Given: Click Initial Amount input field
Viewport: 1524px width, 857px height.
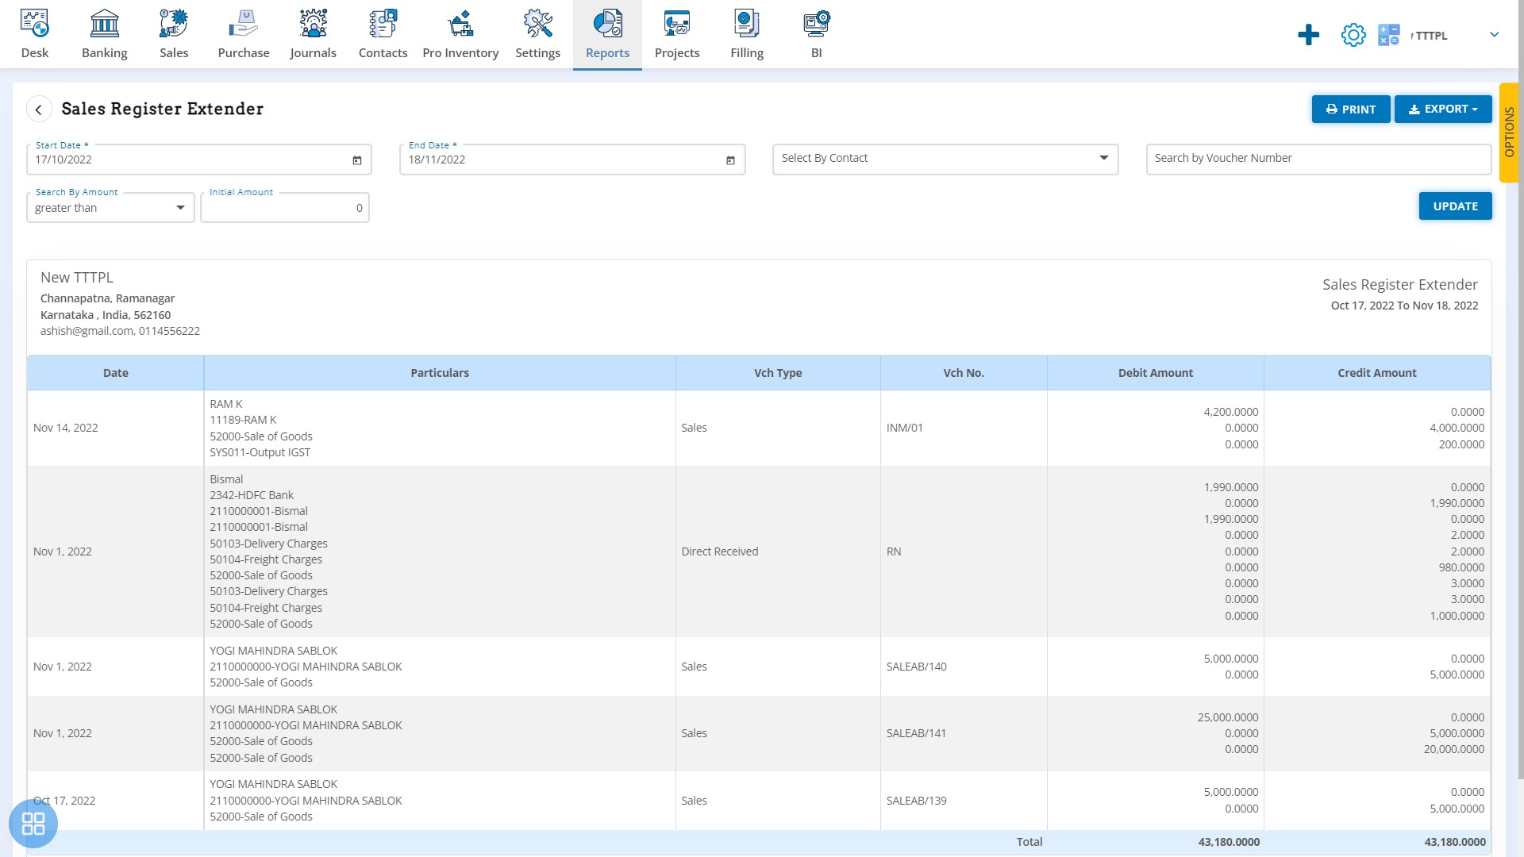Looking at the screenshot, I should [x=285, y=206].
